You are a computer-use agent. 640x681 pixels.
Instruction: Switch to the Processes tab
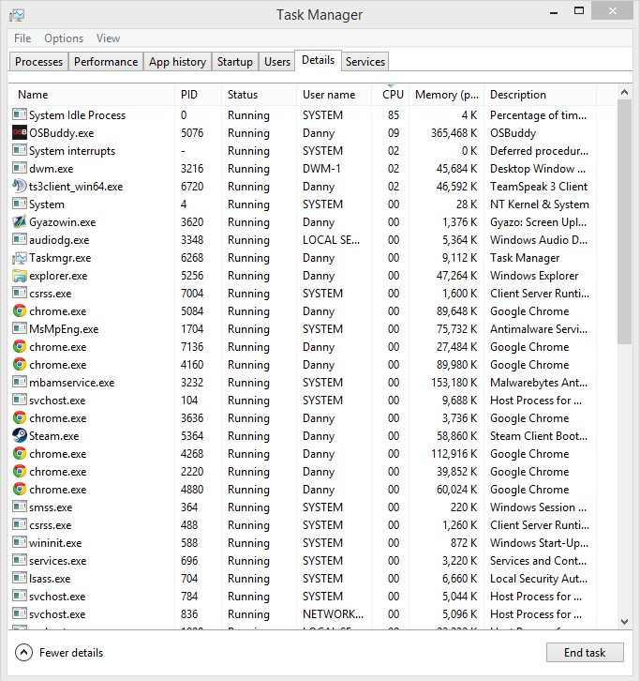click(x=38, y=62)
